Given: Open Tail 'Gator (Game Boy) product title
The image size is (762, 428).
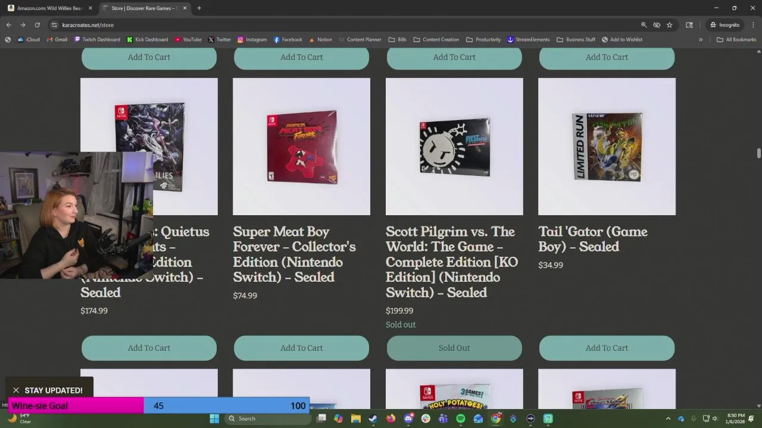Looking at the screenshot, I should tap(593, 239).
